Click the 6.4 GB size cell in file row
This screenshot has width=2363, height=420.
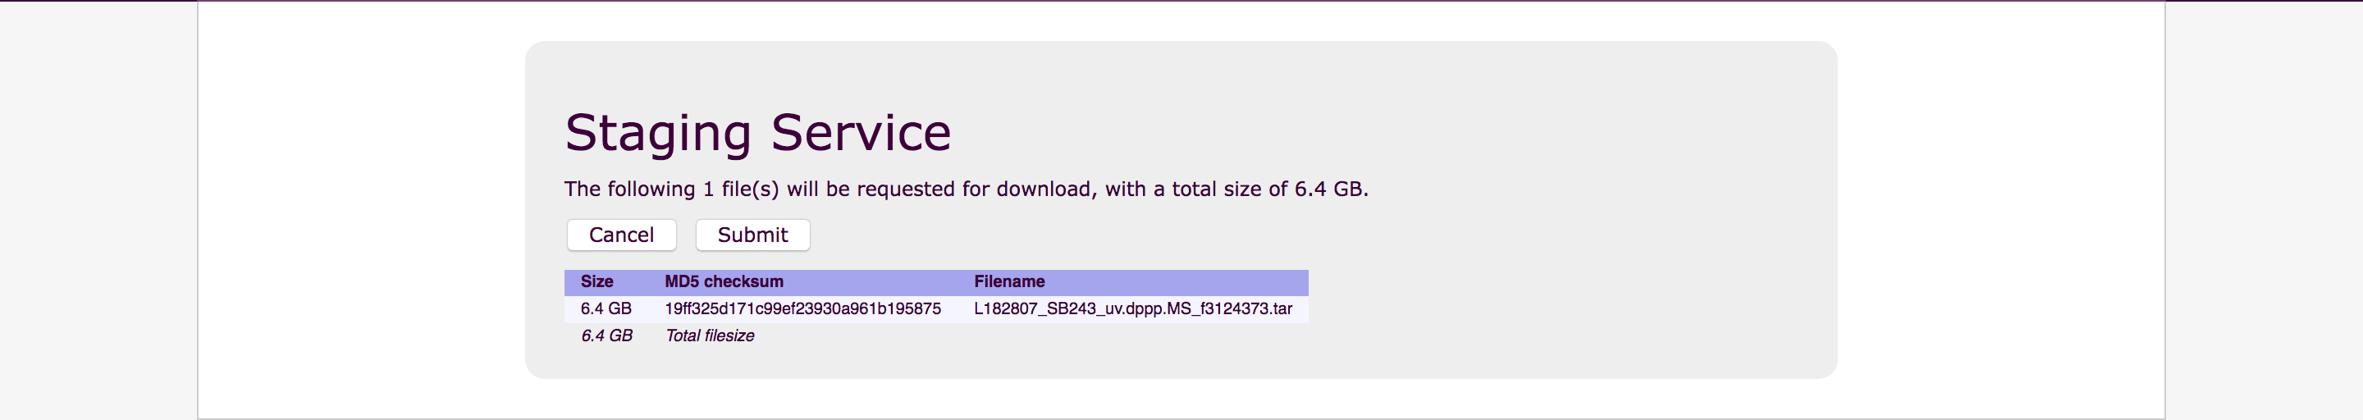(606, 309)
